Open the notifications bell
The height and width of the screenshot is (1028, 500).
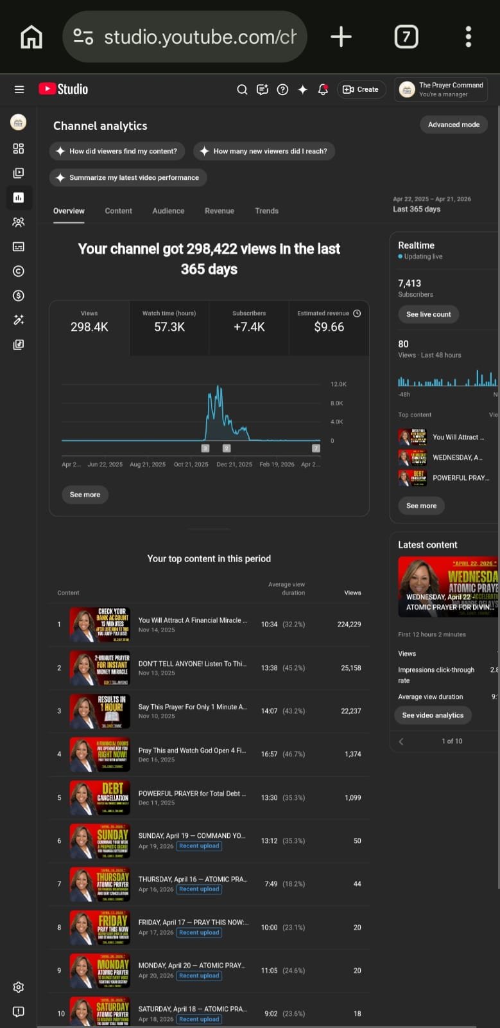(x=323, y=89)
